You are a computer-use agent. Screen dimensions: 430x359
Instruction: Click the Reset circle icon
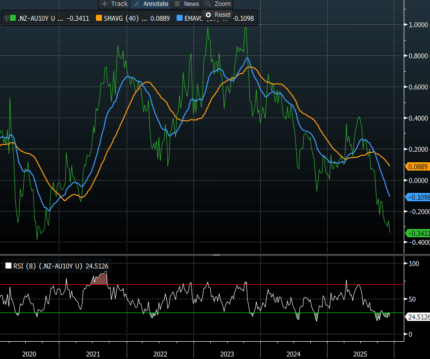(x=208, y=15)
